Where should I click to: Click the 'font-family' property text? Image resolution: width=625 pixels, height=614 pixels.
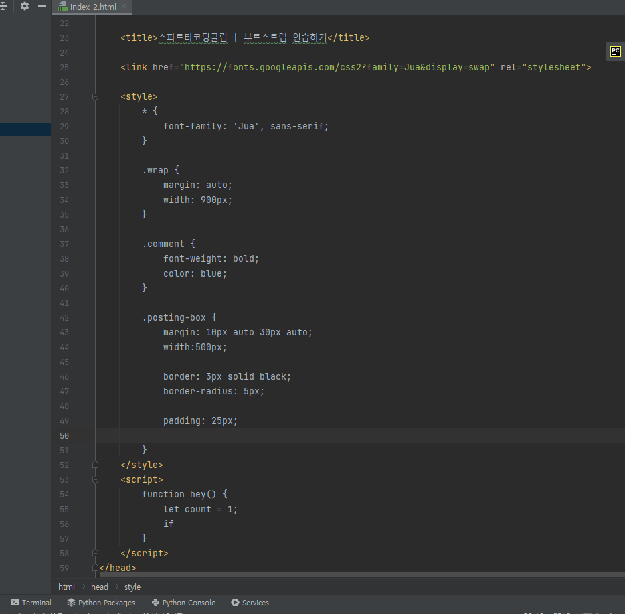click(192, 127)
